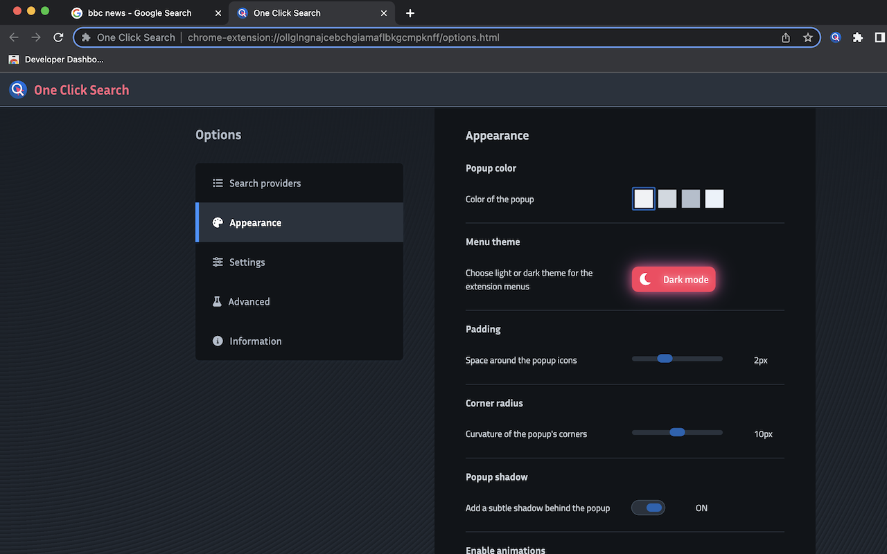This screenshot has height=554, width=887.
Task: Click the macOS green maximize window button
Action: [x=45, y=10]
